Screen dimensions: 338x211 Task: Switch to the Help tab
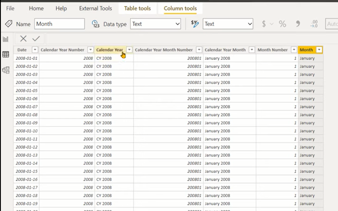pyautogui.click(x=61, y=8)
